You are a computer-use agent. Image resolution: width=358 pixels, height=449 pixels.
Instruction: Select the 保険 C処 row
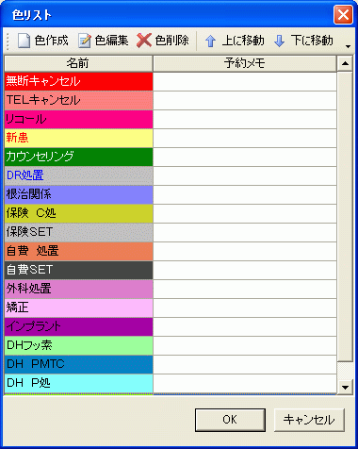point(79,213)
